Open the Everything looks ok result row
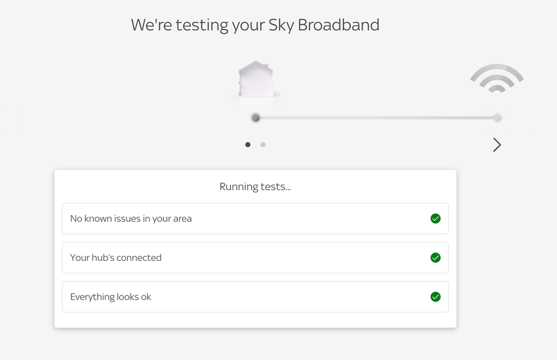Viewport: 557px width, 360px height. click(256, 297)
